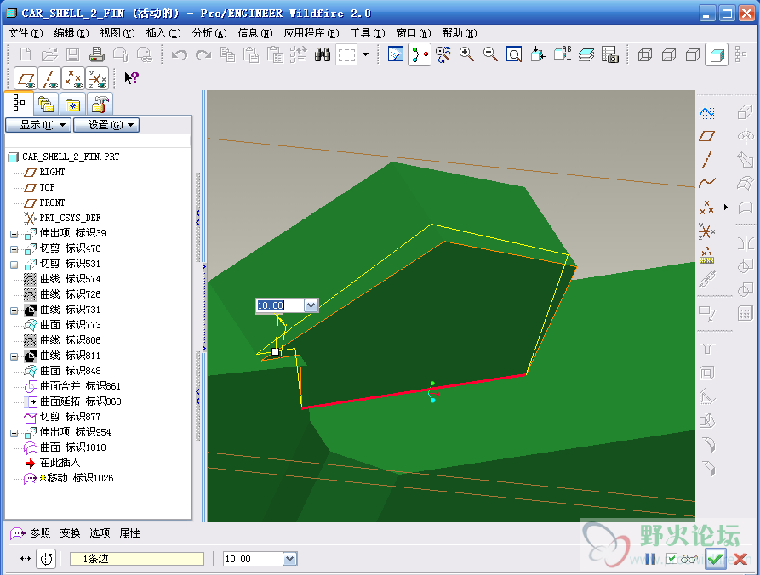
Task: Select 曲面合并 标识861 in the tree
Action: [80, 386]
